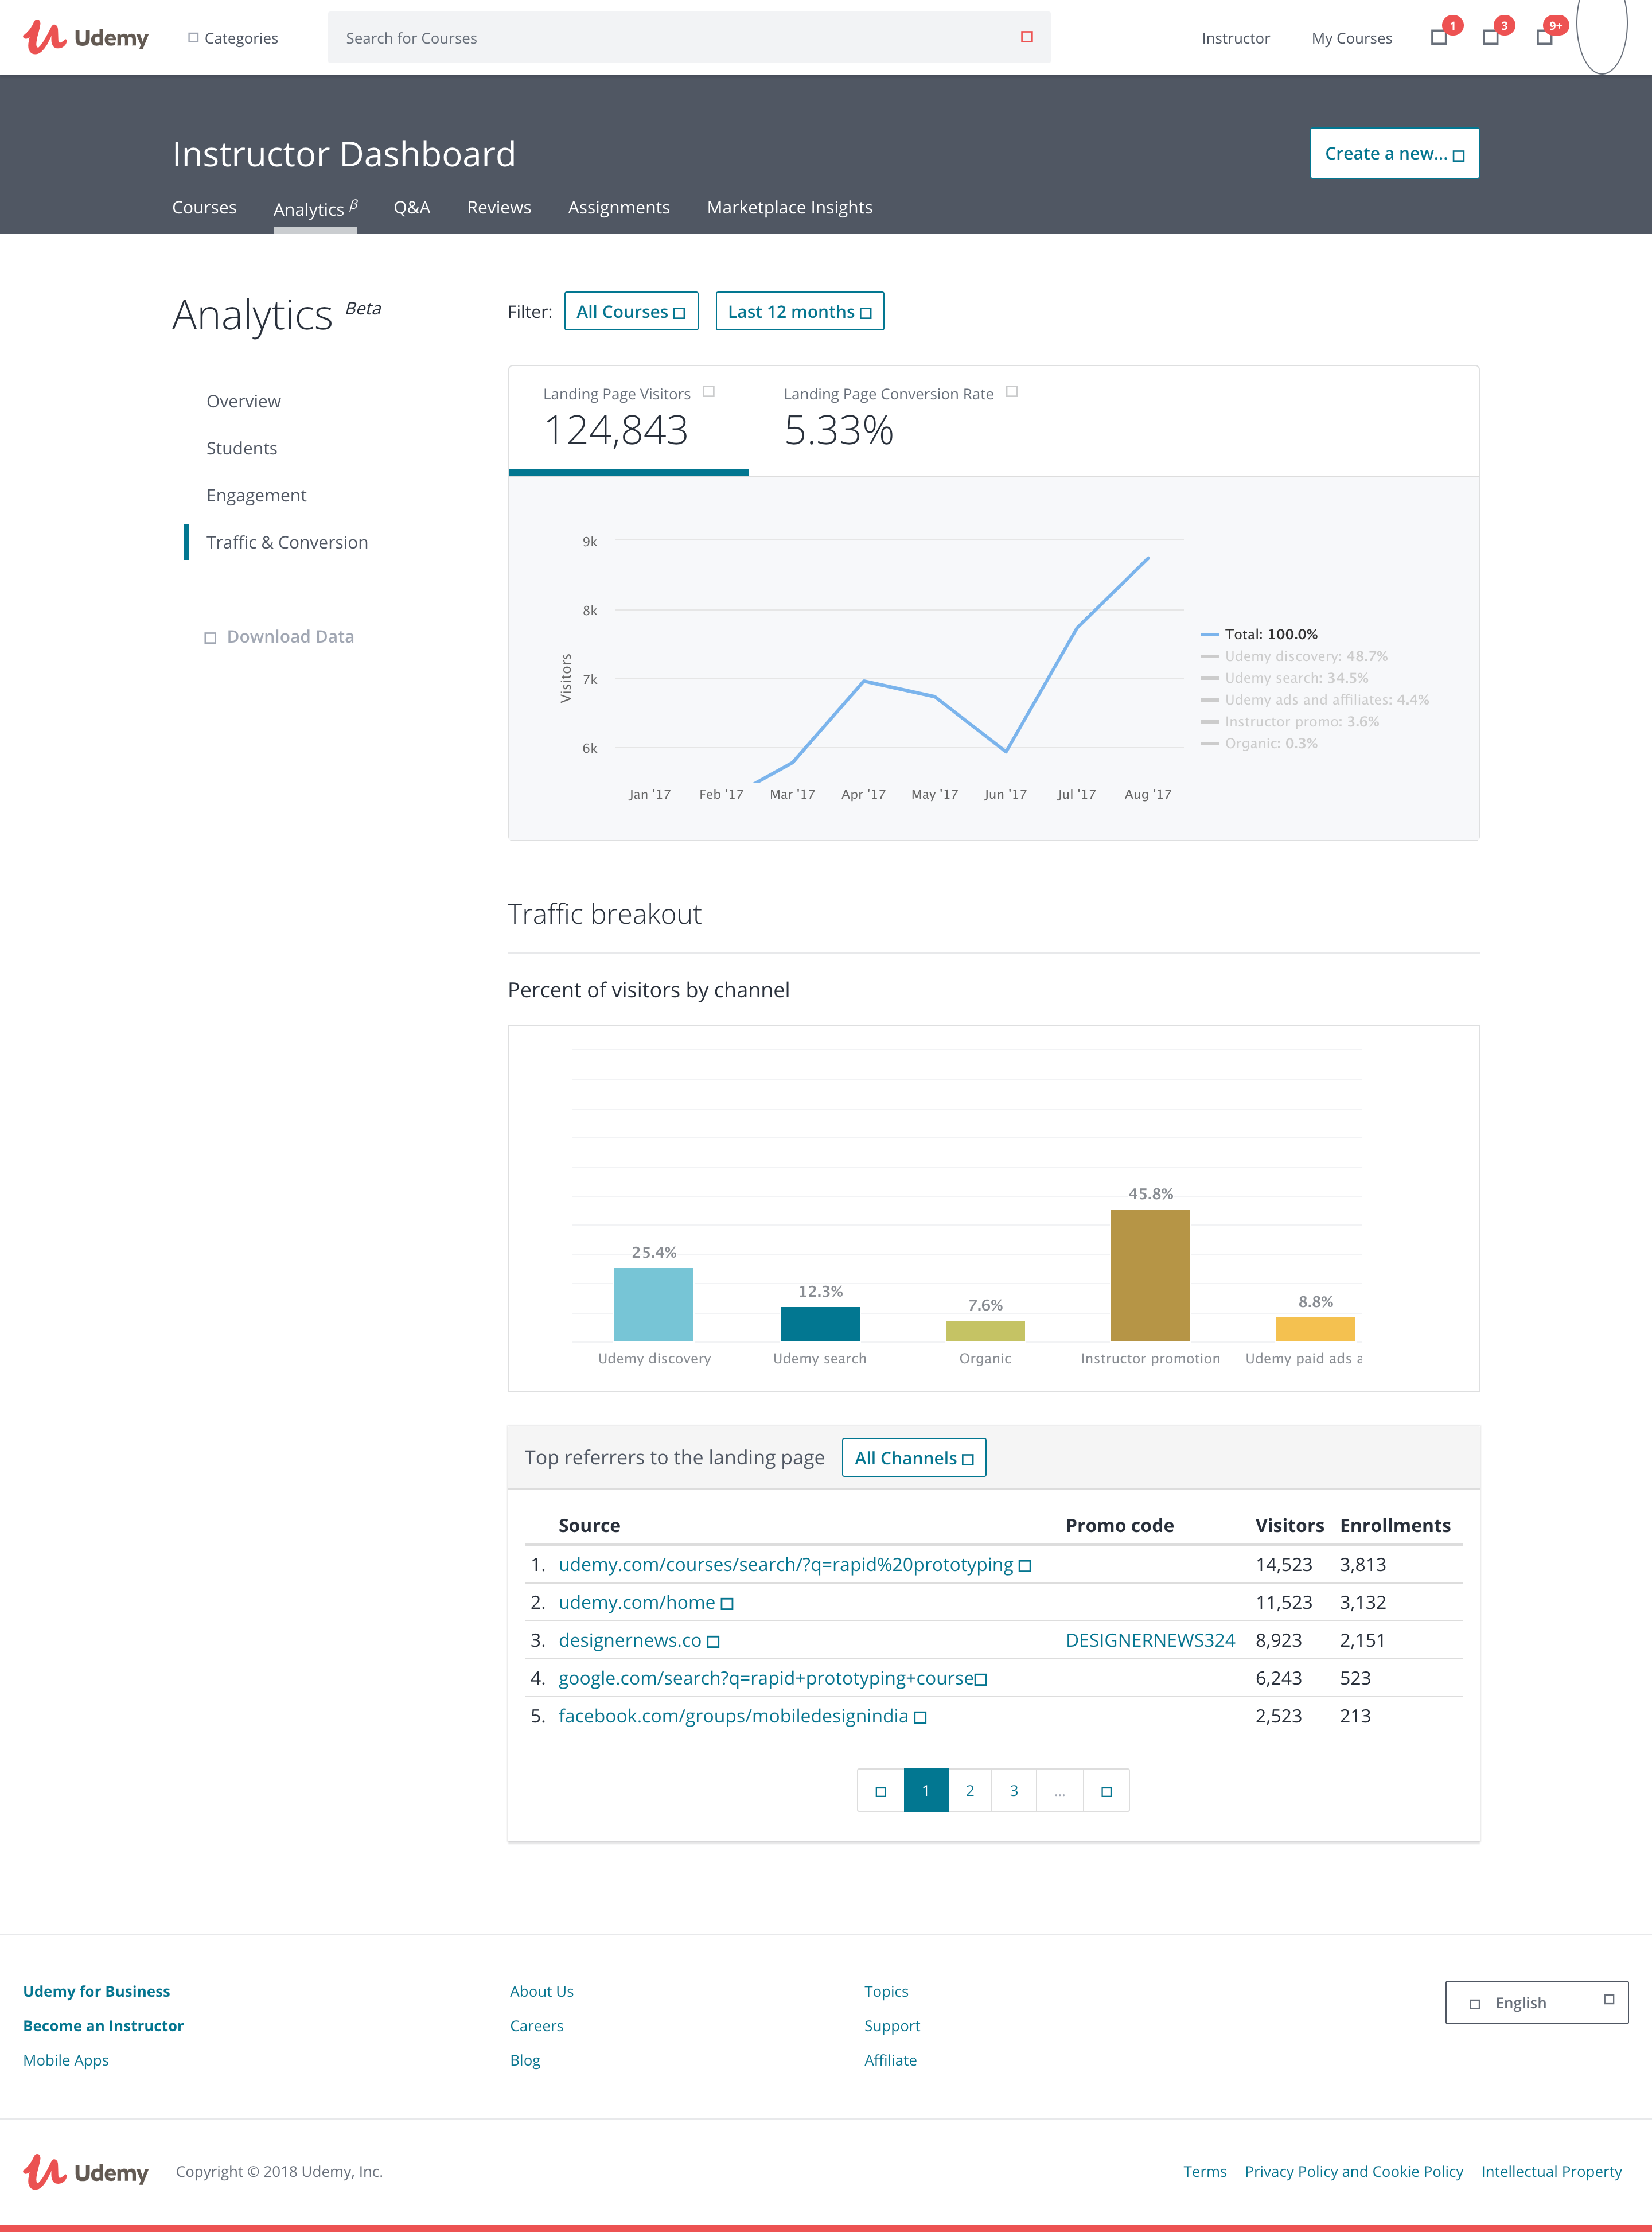Open Overview in analytics sidebar
The width and height of the screenshot is (1652, 2232).
[x=244, y=401]
